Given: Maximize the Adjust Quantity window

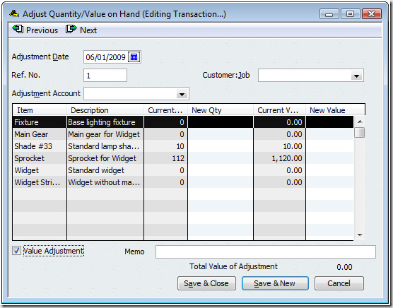Looking at the screenshot, I should (x=350, y=13).
